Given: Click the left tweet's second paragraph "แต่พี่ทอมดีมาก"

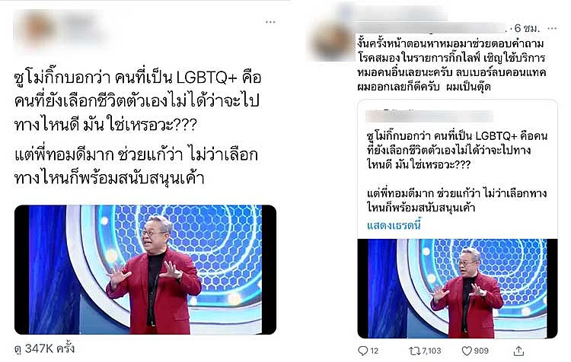Looking at the screenshot, I should tap(136, 167).
